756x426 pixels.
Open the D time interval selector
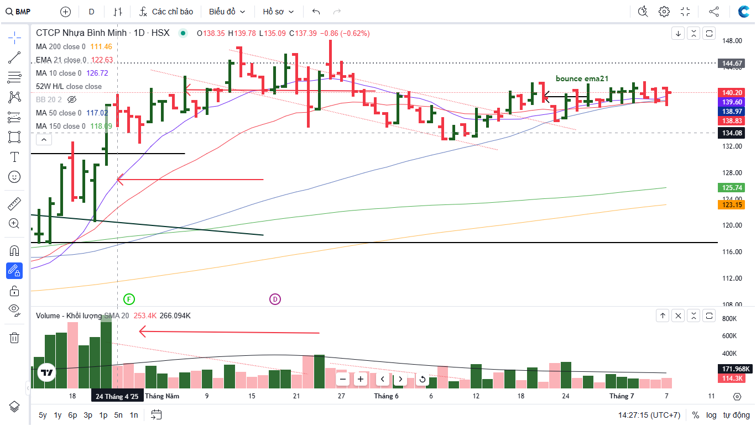pyautogui.click(x=91, y=12)
